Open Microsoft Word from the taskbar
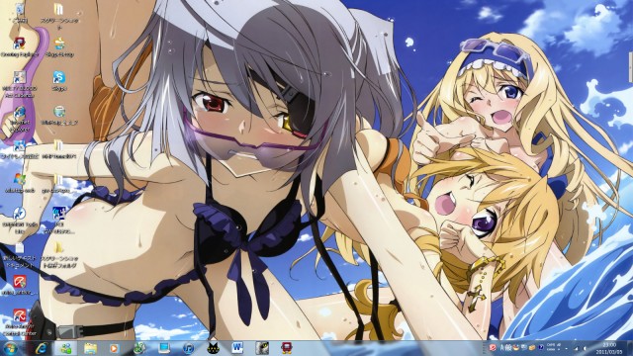633x356 pixels. click(237, 348)
